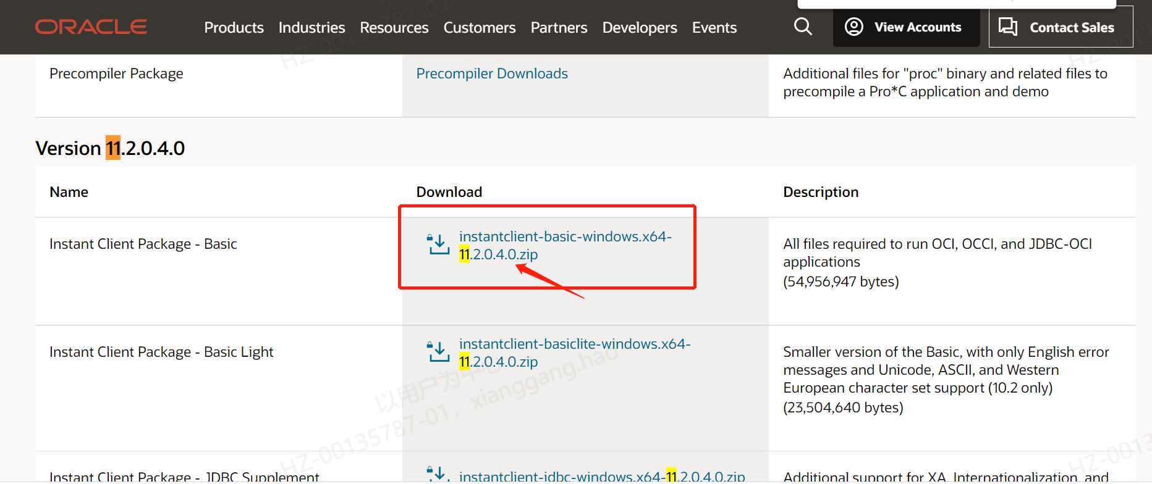This screenshot has width=1152, height=484.
Task: Open the Precompiler Downloads link
Action: coord(492,73)
